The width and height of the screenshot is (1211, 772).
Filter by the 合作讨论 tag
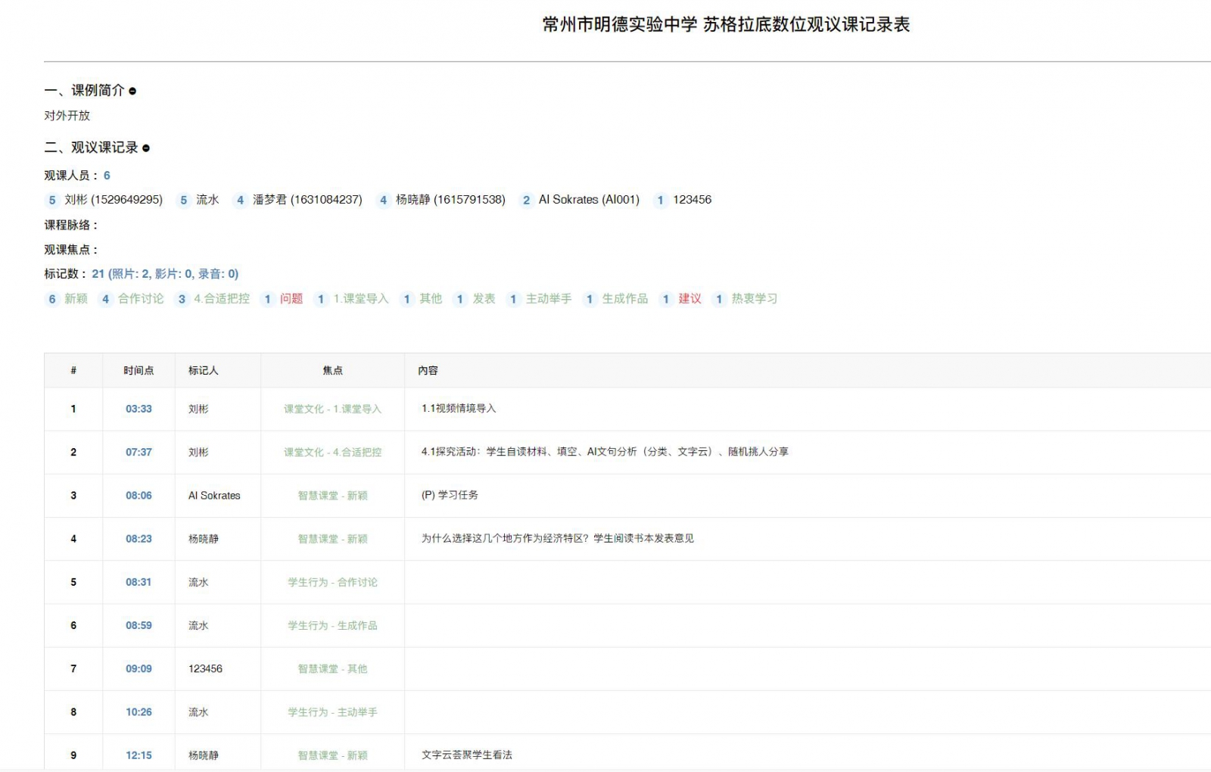click(141, 299)
